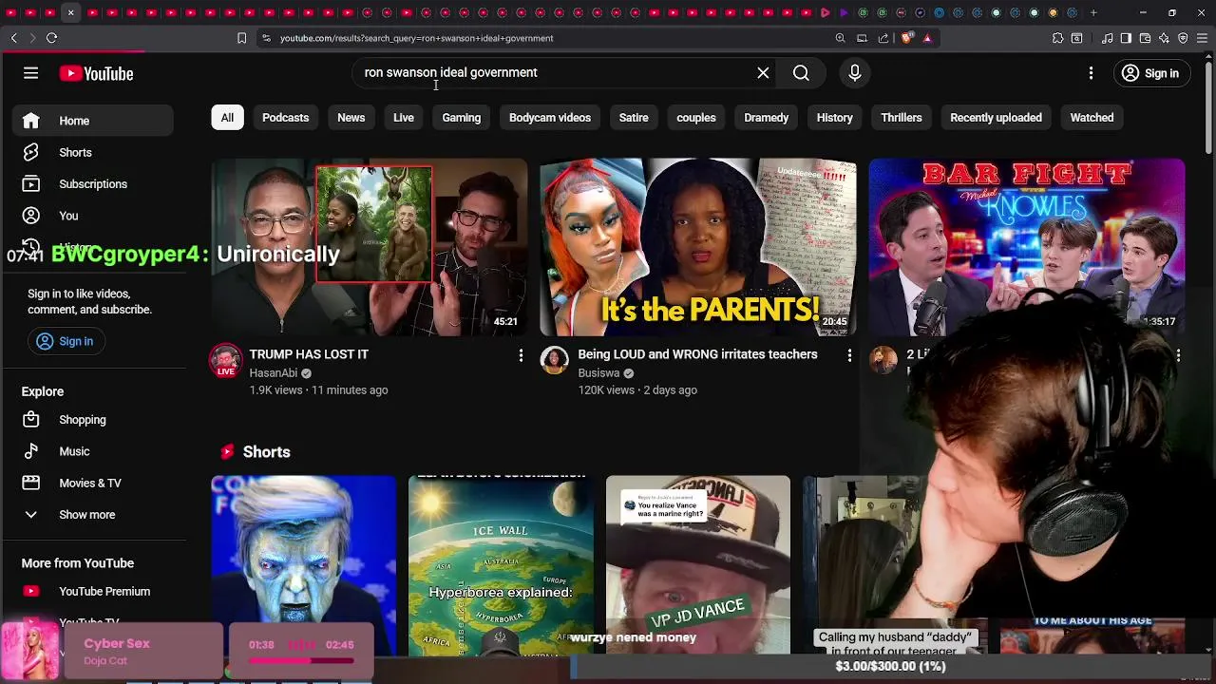
Task: Reload the current page
Action: pyautogui.click(x=51, y=38)
